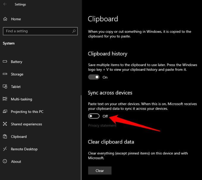Click the Find a setting search box
This screenshot has height=180, width=202.
click(x=40, y=31)
